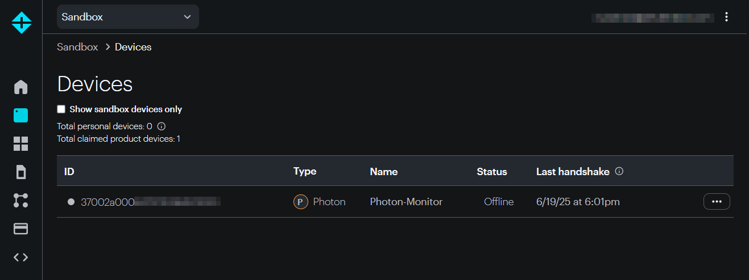Open the account kebab menu at top right
This screenshot has width=749, height=280.
[726, 17]
